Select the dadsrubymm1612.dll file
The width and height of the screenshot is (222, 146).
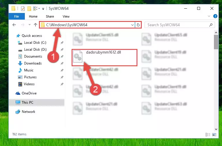click(x=105, y=58)
